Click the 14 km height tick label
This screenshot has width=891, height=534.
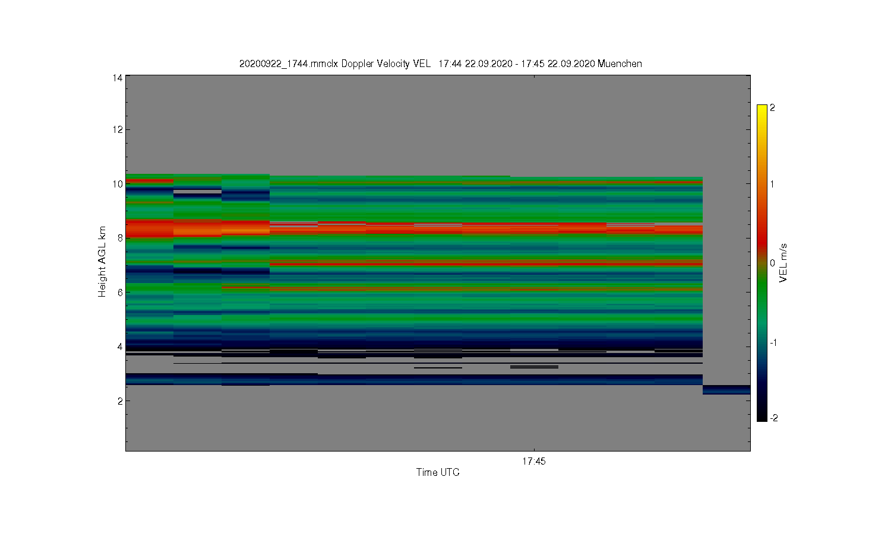118,78
